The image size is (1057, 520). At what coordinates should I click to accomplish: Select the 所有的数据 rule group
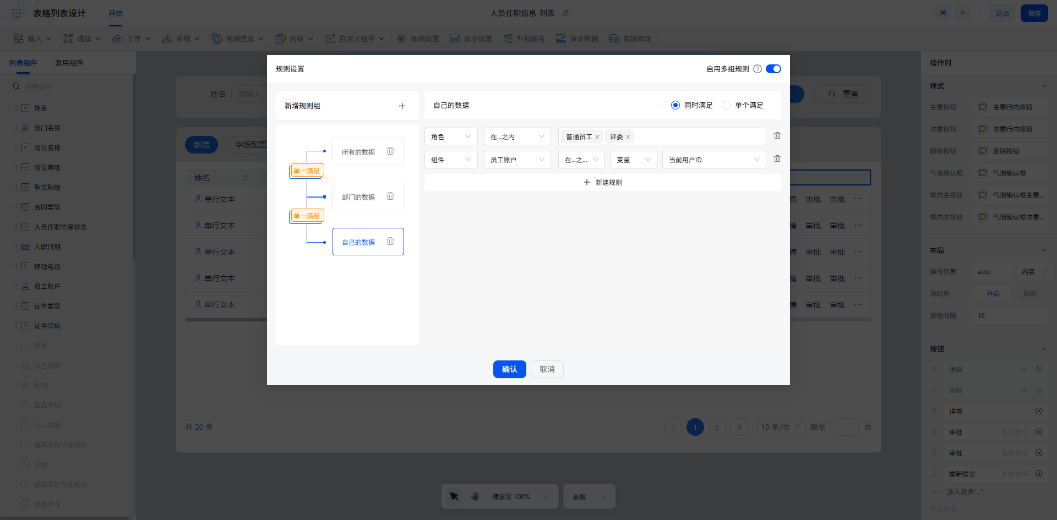pos(368,151)
